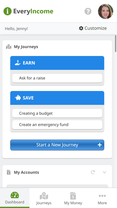Click the help question mark icon

click(x=88, y=11)
